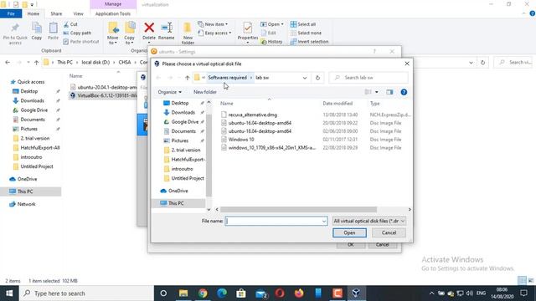
Task: Click Invert selection in the ribbon
Action: click(309, 41)
